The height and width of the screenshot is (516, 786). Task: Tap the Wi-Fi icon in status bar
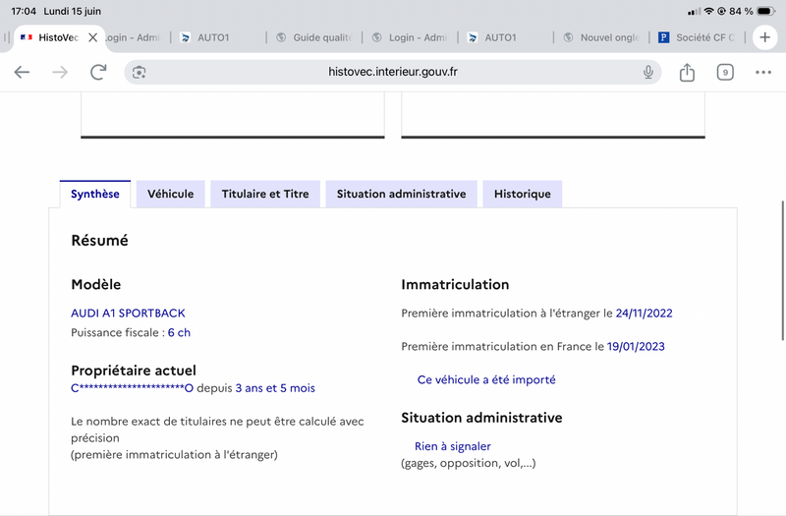tap(708, 11)
